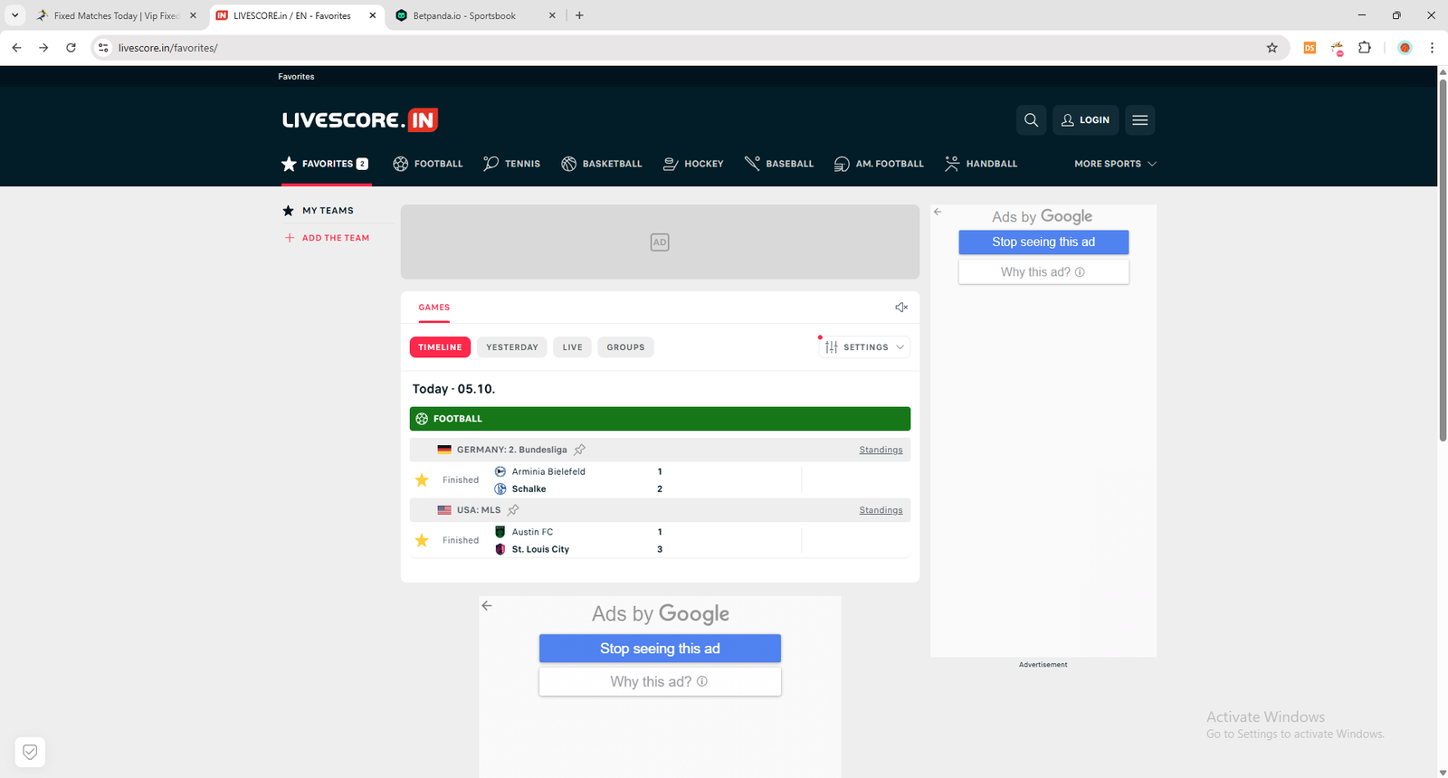Open the browser tab search dropdown
The width and height of the screenshot is (1448, 778).
point(15,15)
